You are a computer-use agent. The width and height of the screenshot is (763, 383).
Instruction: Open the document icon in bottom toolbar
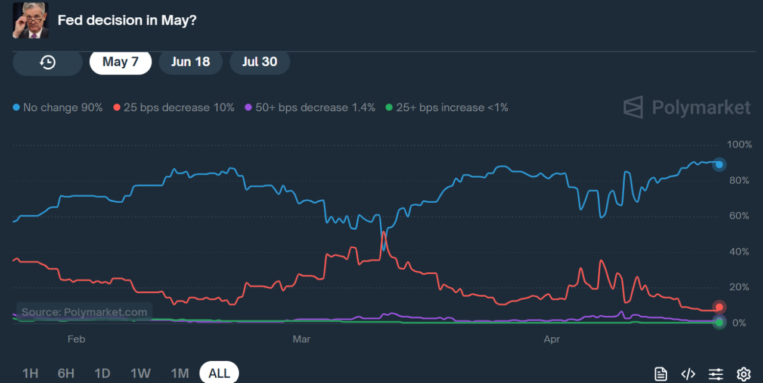tap(660, 374)
